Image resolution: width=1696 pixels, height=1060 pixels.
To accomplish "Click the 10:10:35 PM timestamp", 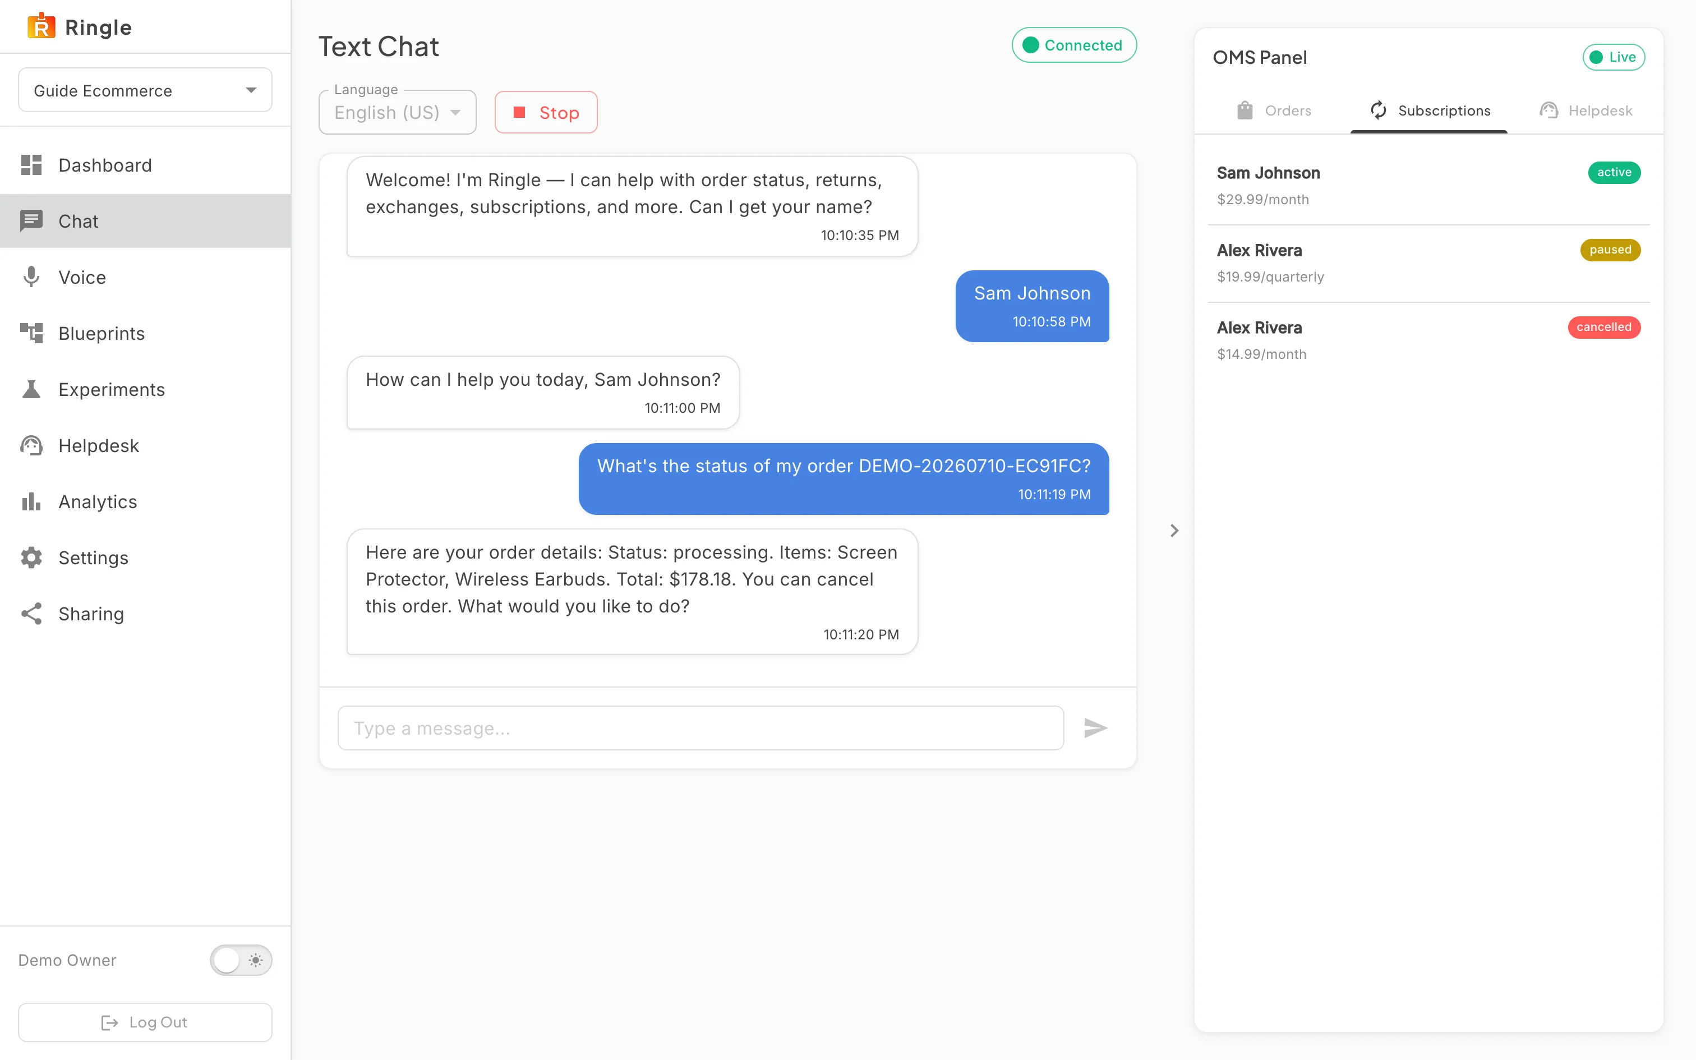I will (859, 235).
